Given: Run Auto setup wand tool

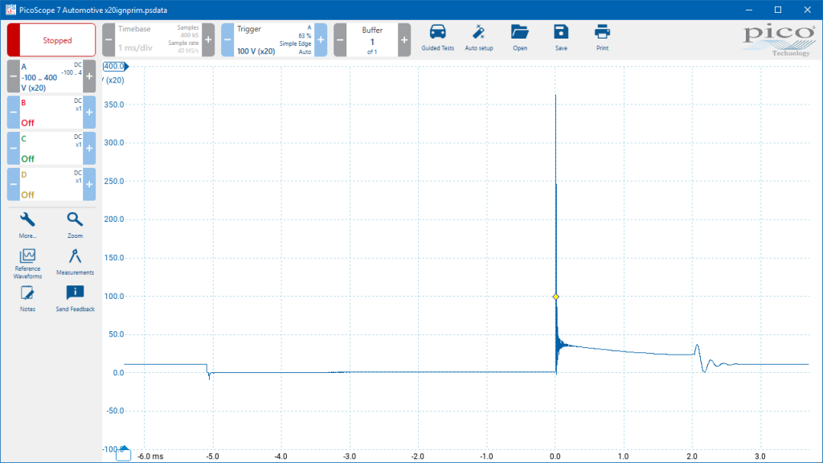Looking at the screenshot, I should 479,39.
